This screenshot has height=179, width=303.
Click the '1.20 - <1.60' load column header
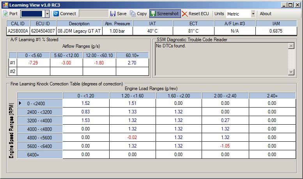pos(133,96)
